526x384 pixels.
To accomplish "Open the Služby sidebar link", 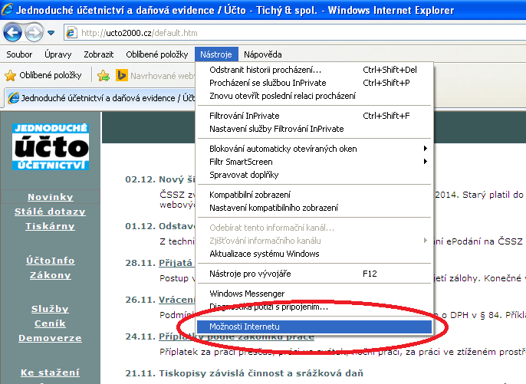I will pyautogui.click(x=50, y=309).
